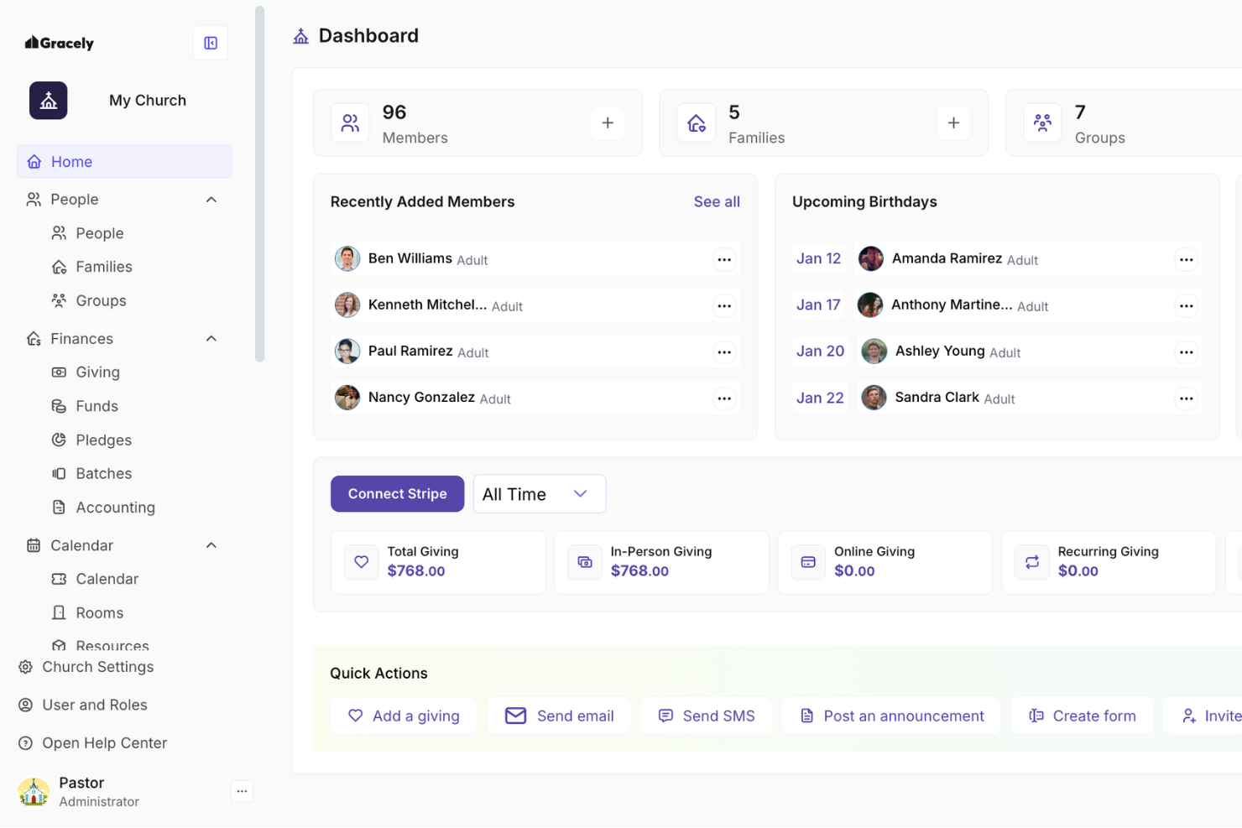This screenshot has width=1242, height=828.
Task: Click the Rooms icon under Calendar
Action: pos(59,612)
